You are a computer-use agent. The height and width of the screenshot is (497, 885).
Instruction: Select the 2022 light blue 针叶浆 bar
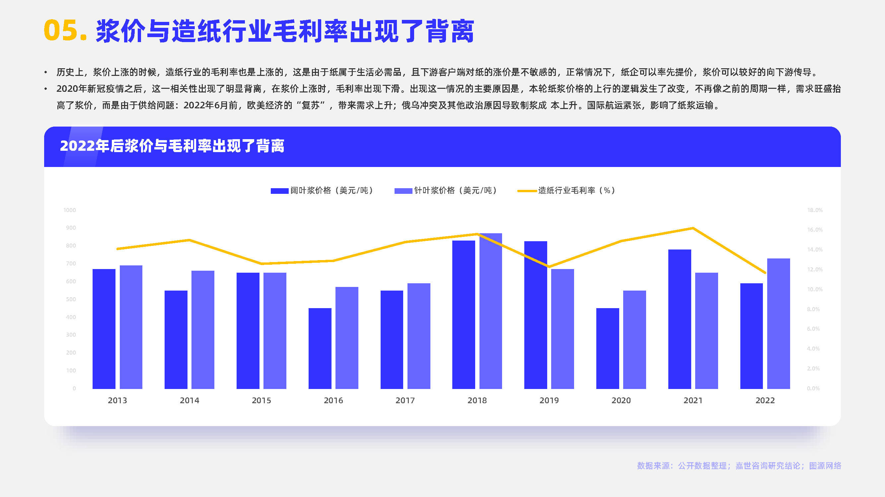coord(778,323)
